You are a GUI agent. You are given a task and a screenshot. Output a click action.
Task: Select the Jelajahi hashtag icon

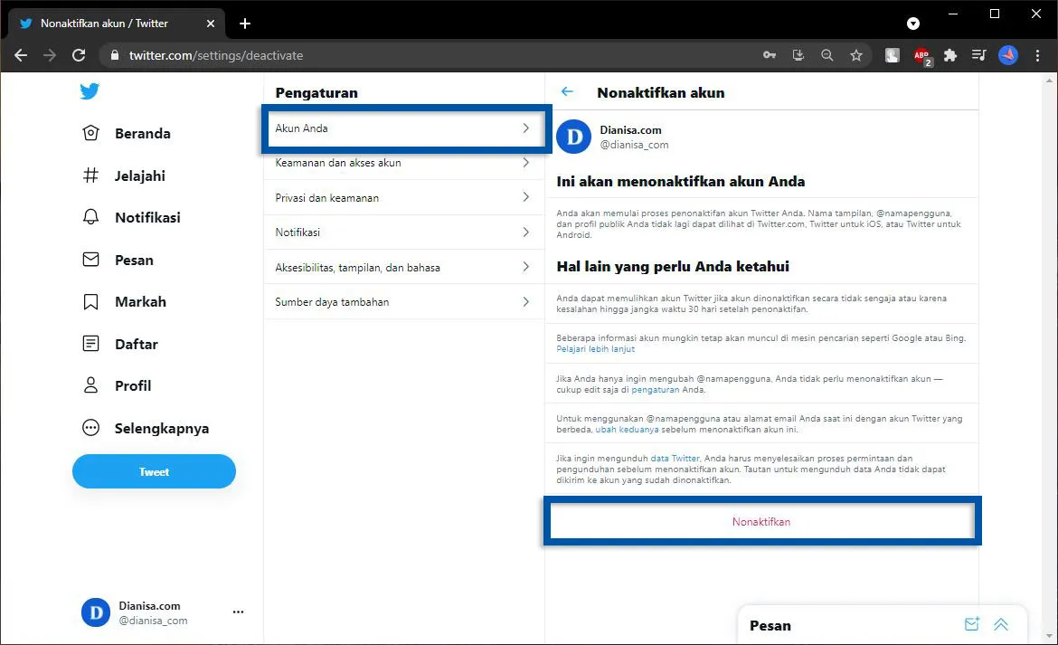(90, 175)
